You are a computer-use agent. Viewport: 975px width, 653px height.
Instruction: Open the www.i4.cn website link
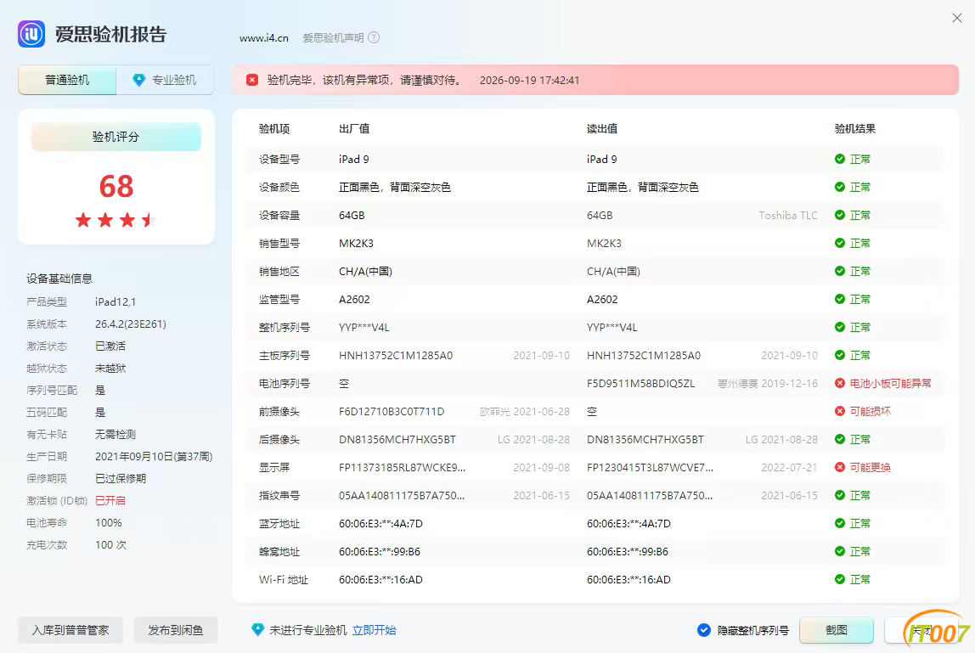click(x=263, y=38)
